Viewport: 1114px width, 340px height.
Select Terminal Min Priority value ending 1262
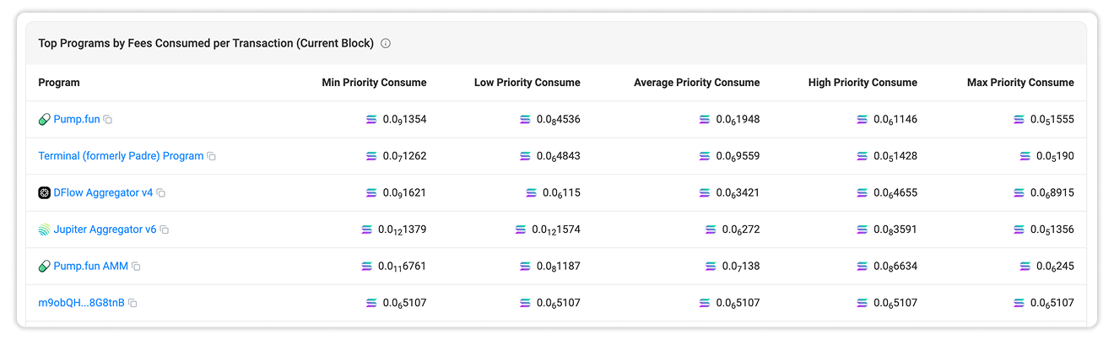404,156
